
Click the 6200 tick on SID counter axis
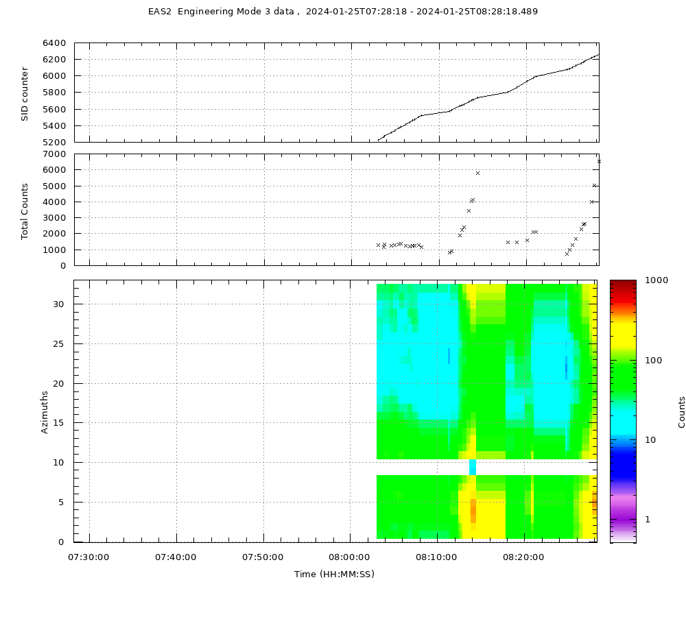click(54, 60)
